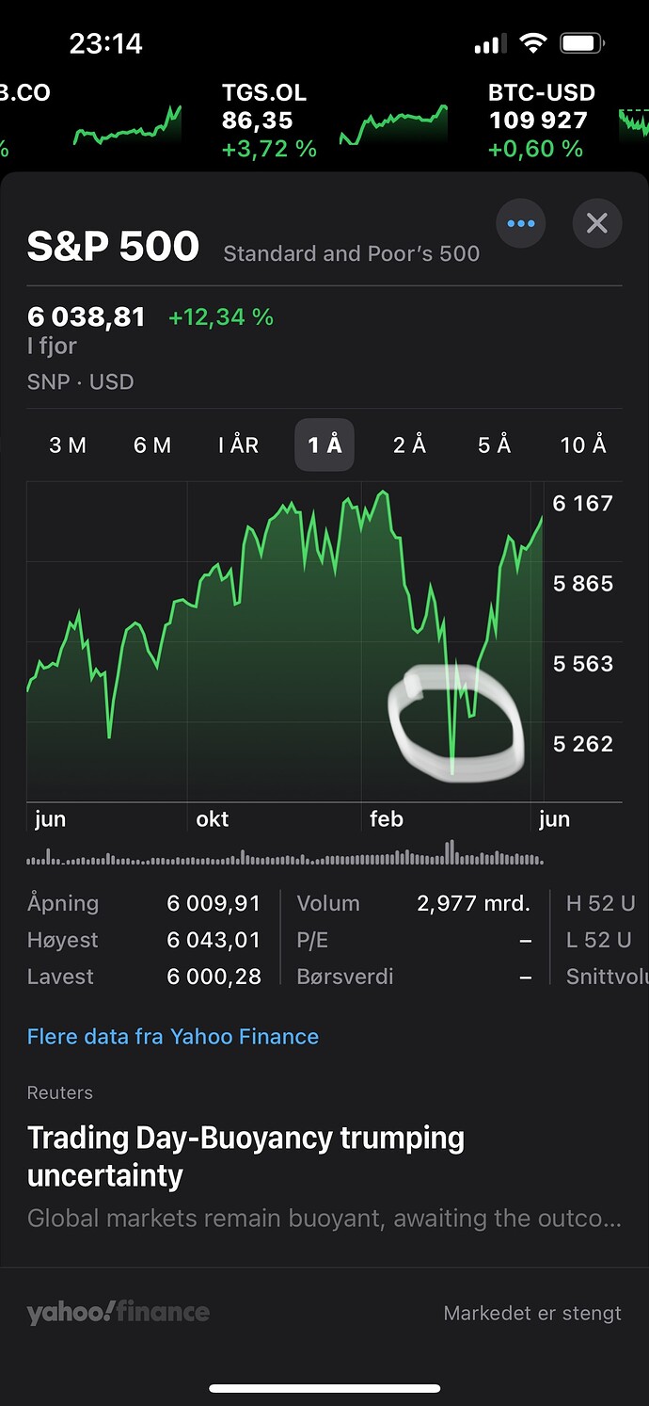Tap the volume bars below the chart

(x=285, y=854)
